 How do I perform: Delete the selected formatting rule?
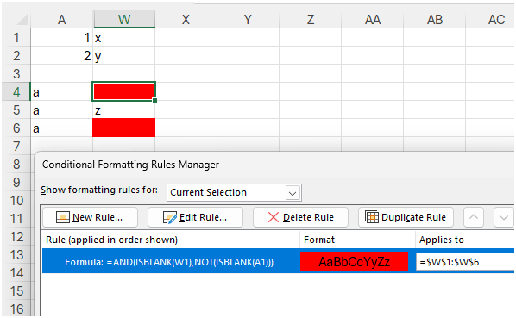coord(300,217)
